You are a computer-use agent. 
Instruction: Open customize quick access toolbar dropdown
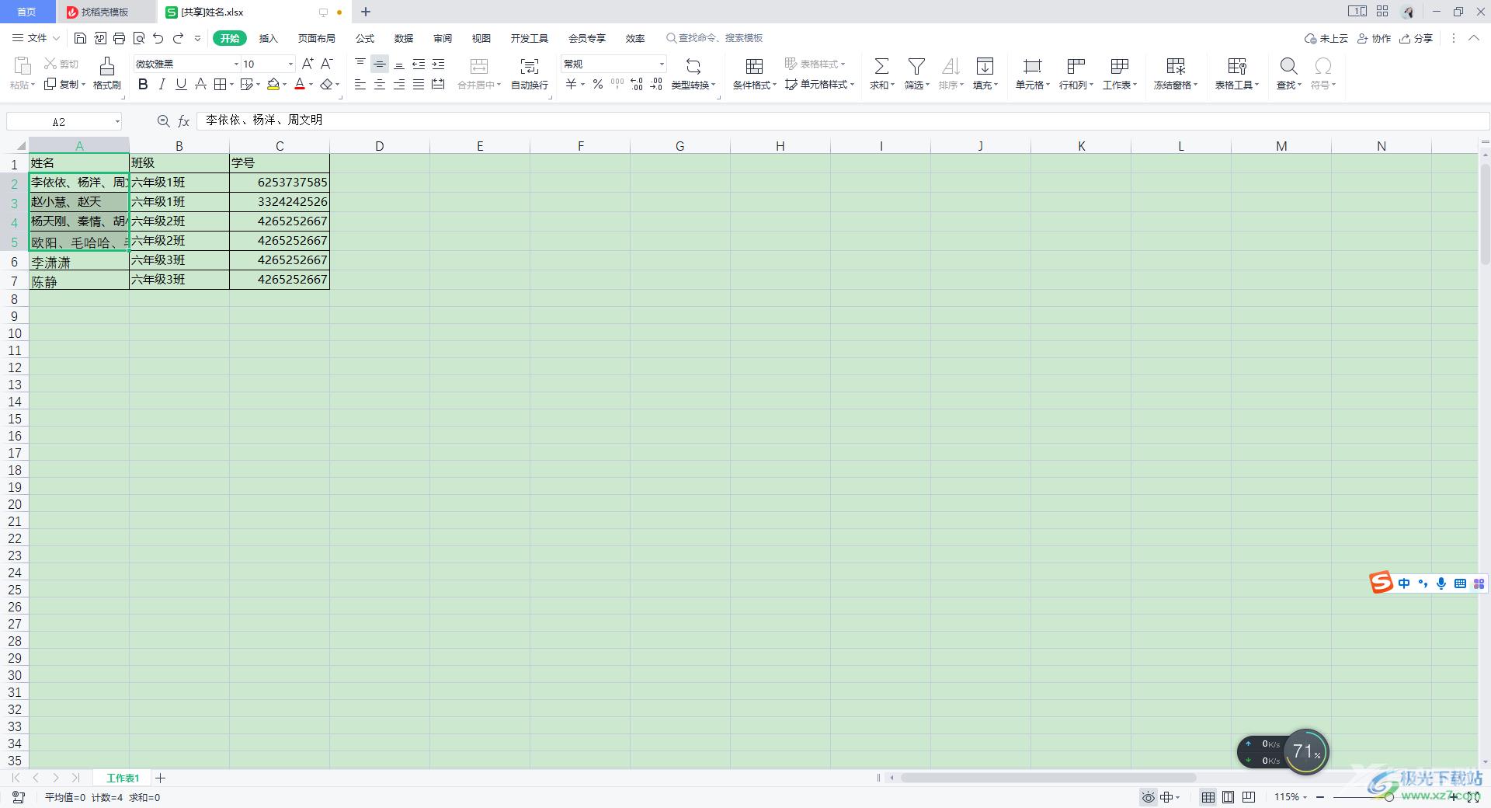pos(197,38)
